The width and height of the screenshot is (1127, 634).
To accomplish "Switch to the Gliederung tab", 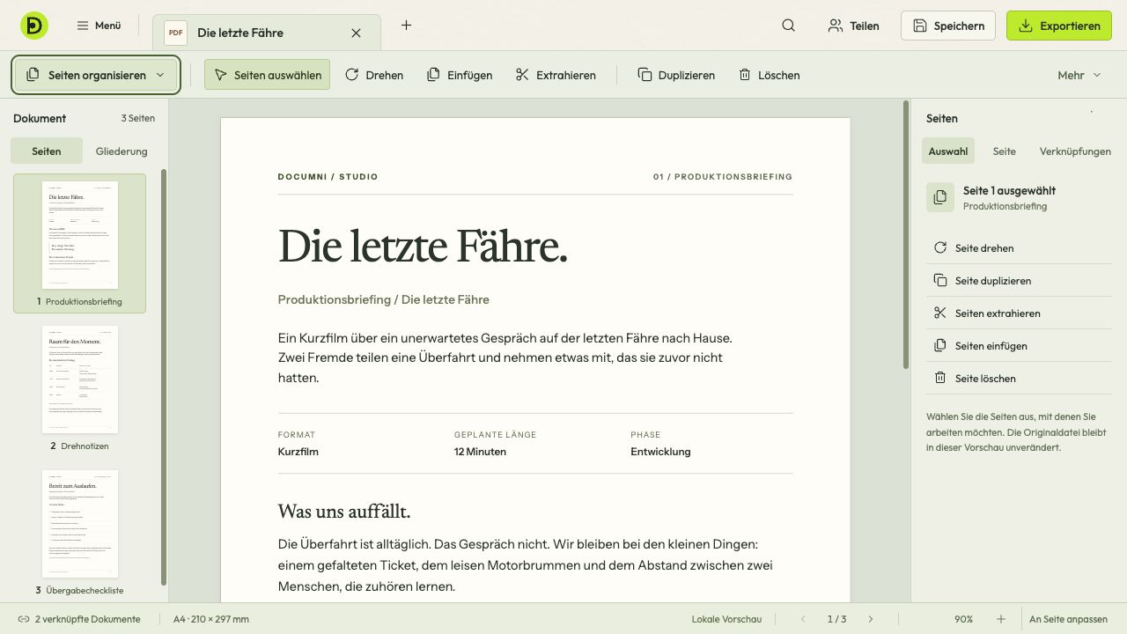I will point(122,151).
